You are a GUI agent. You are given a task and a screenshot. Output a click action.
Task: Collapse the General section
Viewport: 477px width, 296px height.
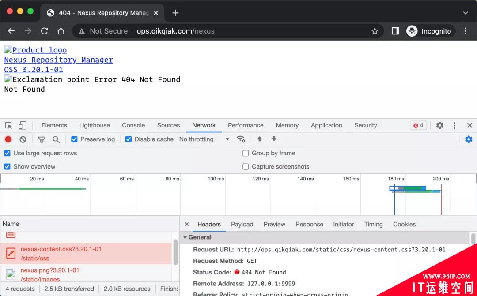click(x=185, y=237)
